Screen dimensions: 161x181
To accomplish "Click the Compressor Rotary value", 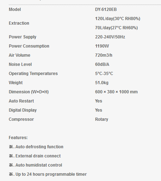I will tap(101, 119).
